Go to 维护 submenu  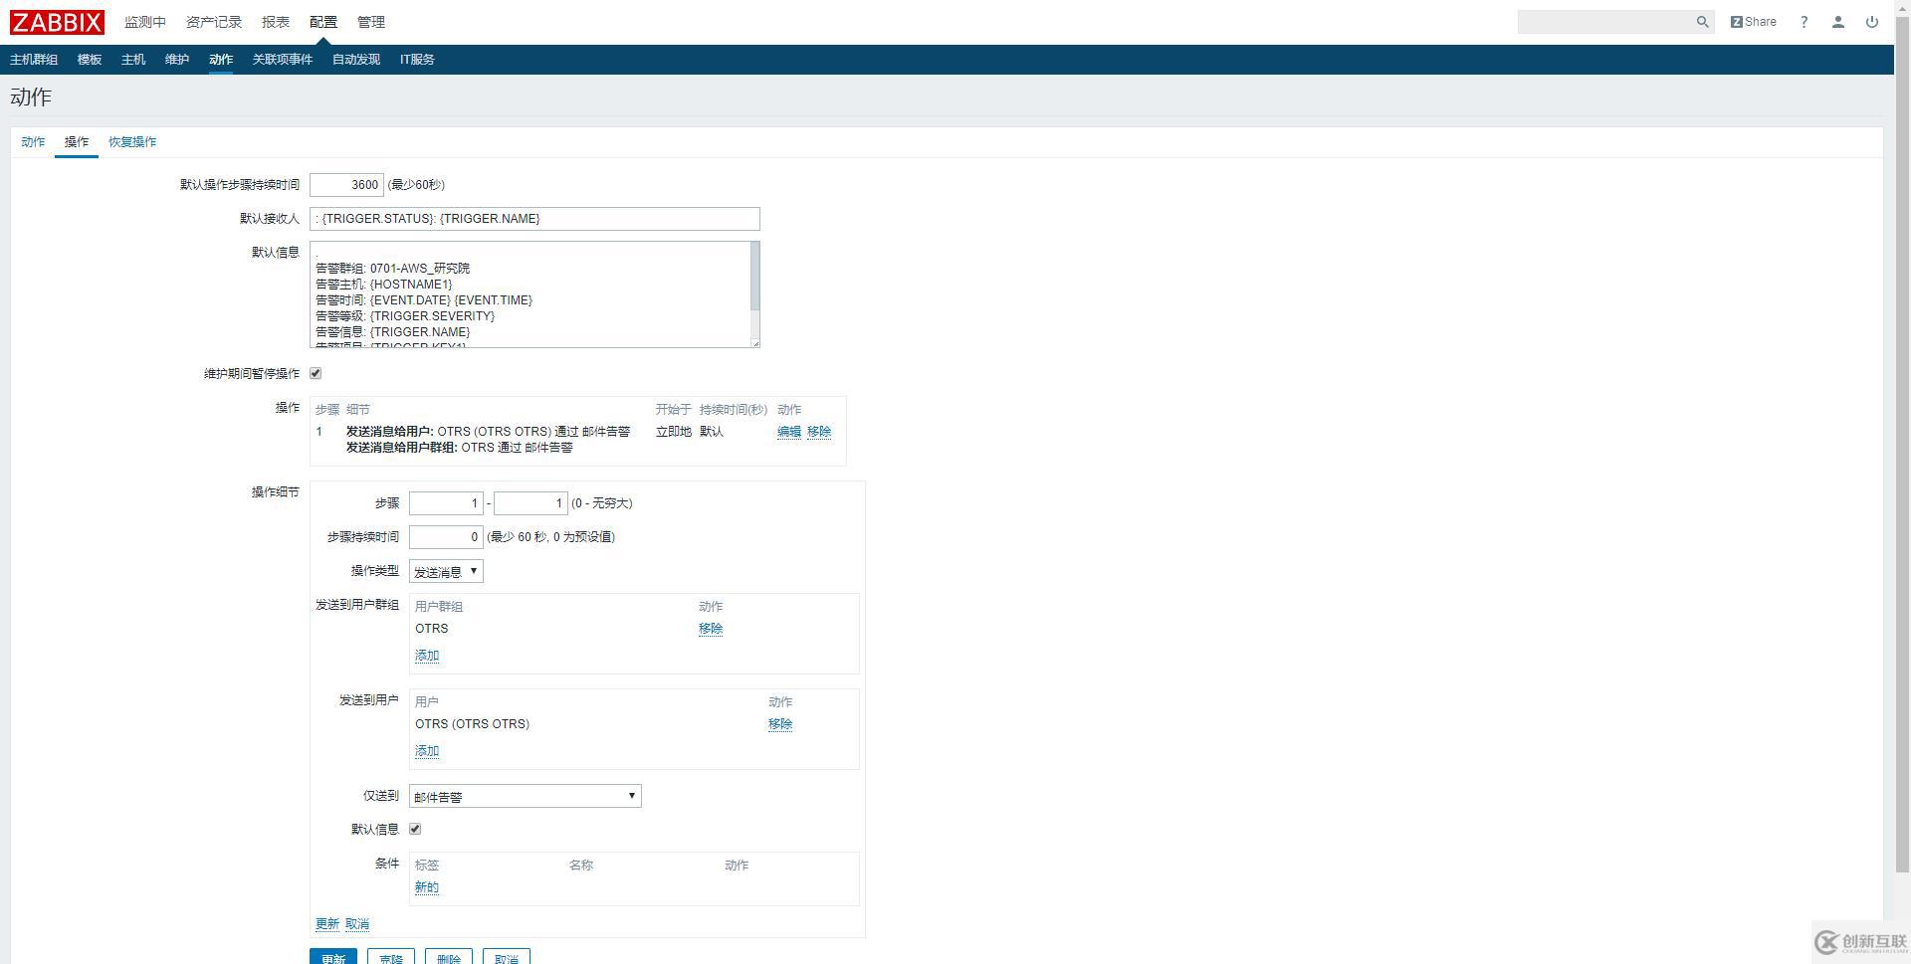pyautogui.click(x=177, y=60)
